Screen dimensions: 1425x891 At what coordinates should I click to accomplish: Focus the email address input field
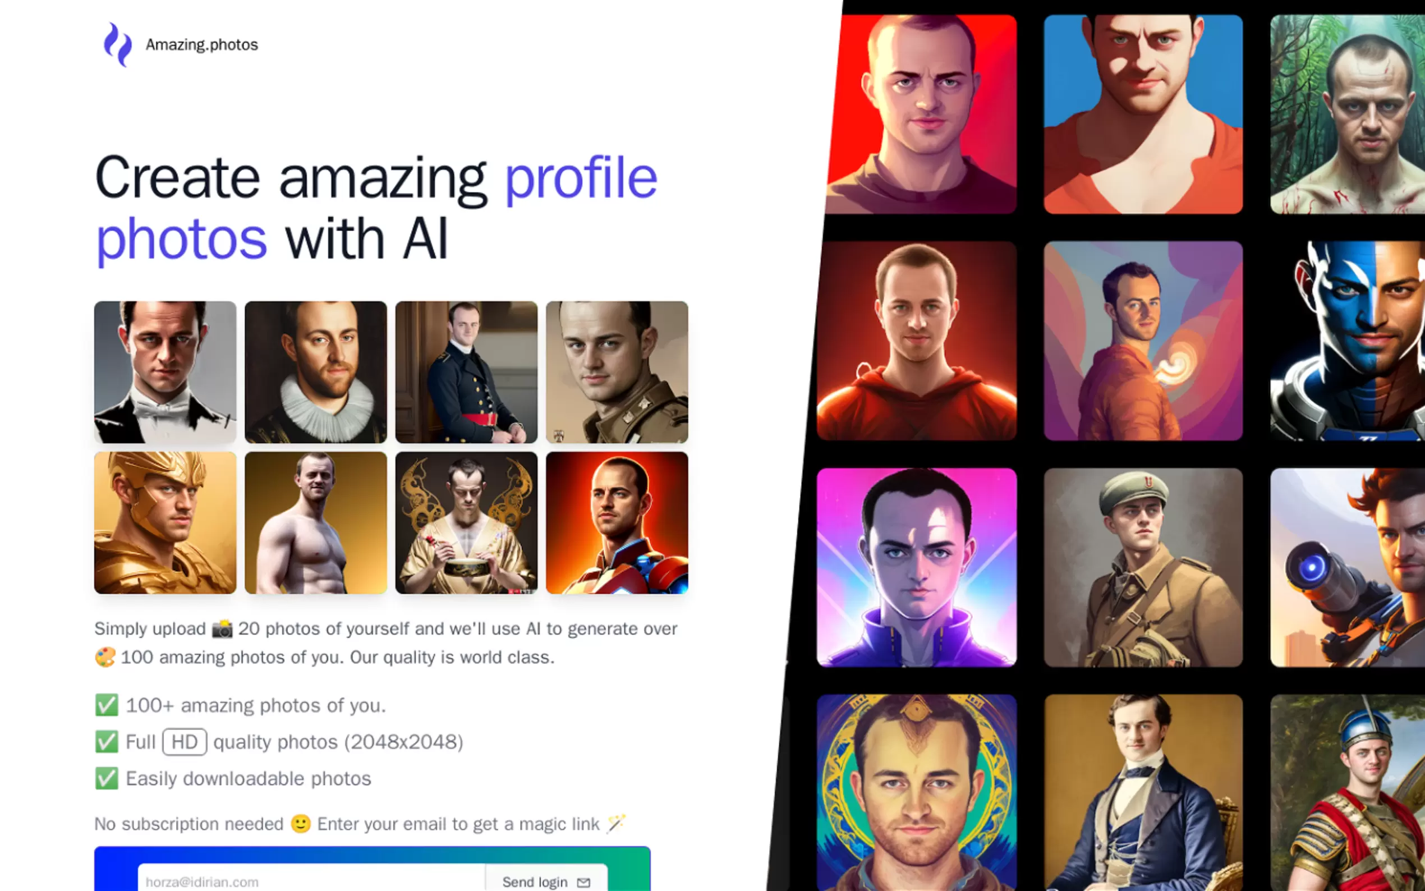point(311,880)
